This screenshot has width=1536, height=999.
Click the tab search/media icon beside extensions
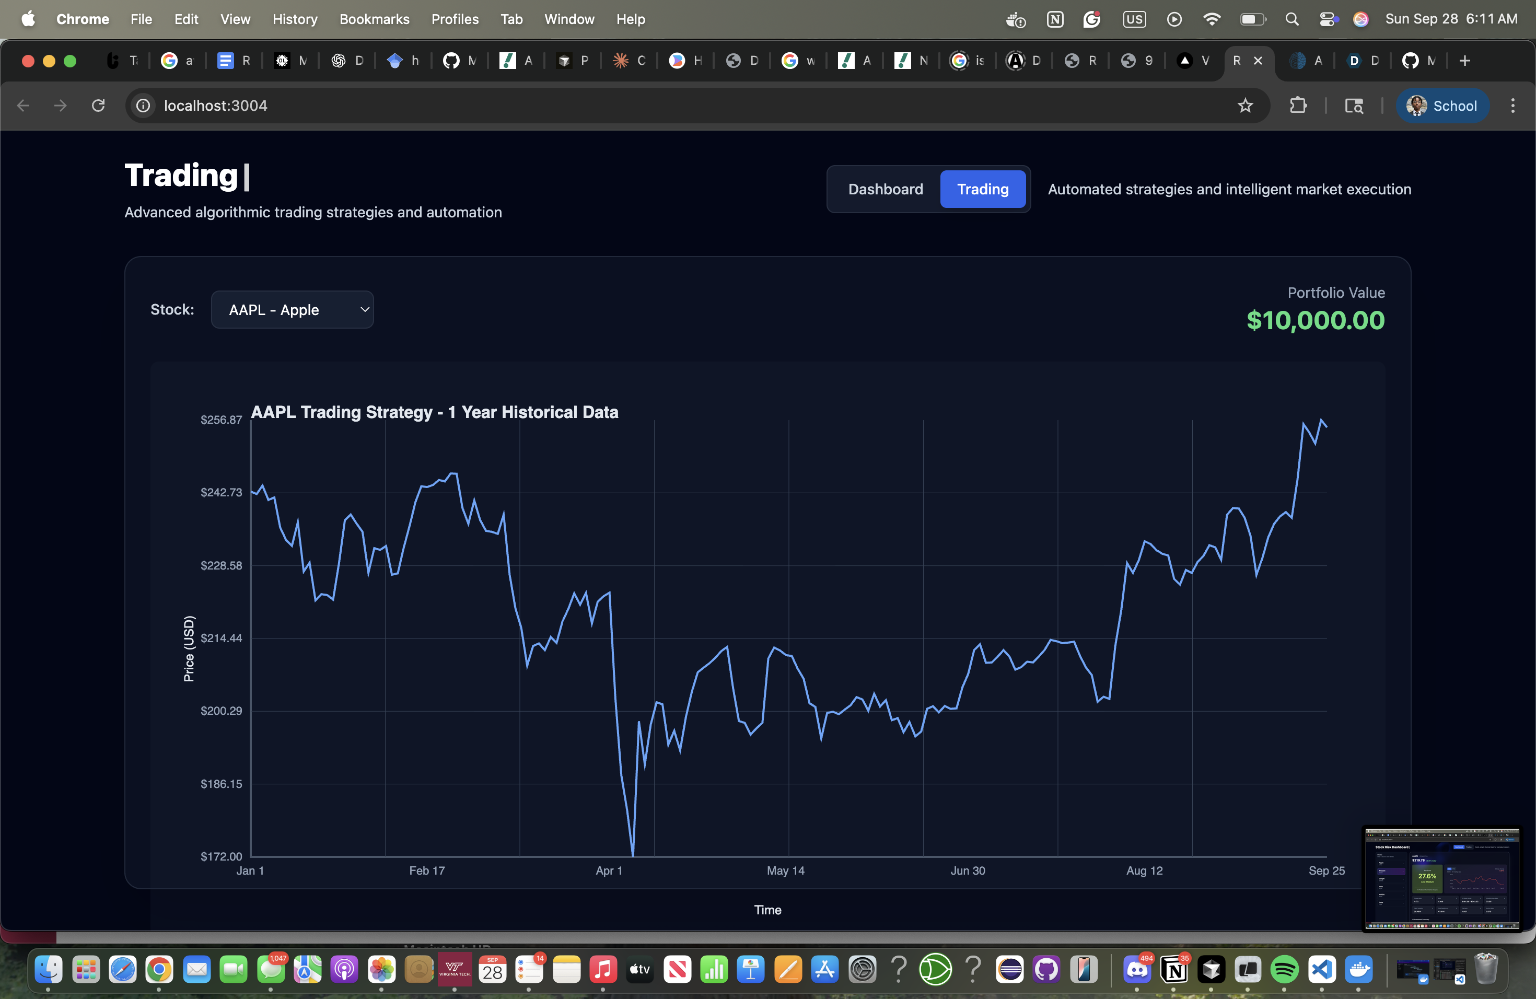click(1353, 105)
